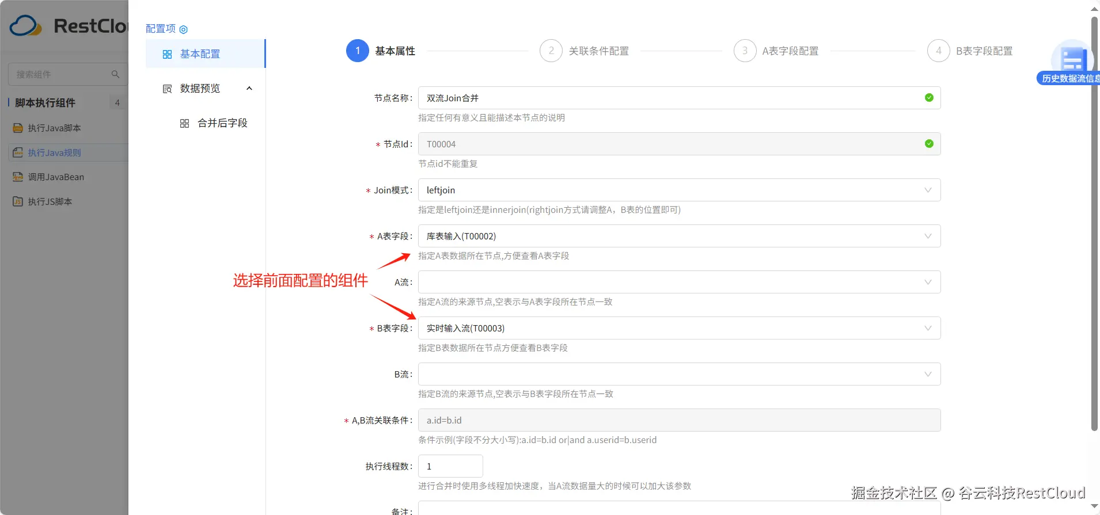This screenshot has height=515, width=1100.
Task: Click the 执行Java脚本 component icon
Action: [x=18, y=128]
